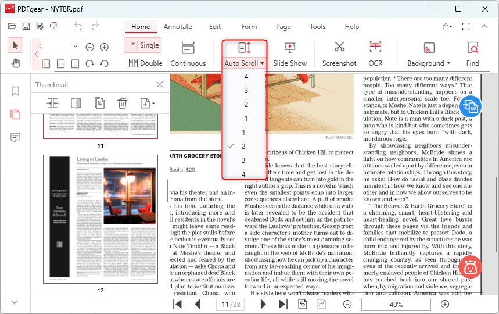Save the document with the floppy icon
499x314 pixels.
pos(26,26)
